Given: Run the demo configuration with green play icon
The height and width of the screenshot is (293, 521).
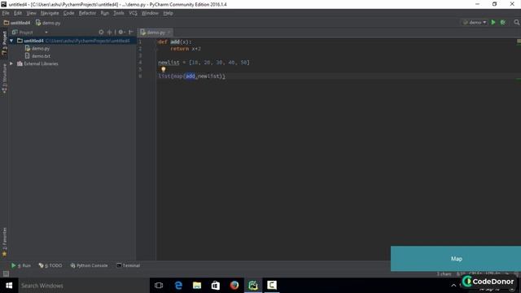Looking at the screenshot, I should tap(493, 22).
